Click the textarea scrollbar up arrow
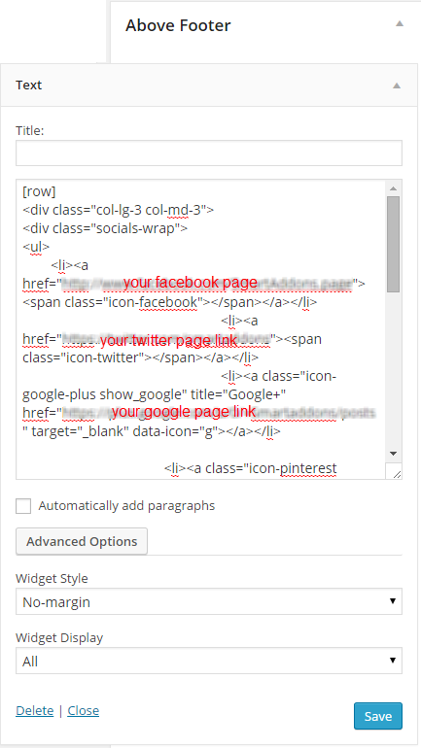Image resolution: width=421 pixels, height=748 pixels. (394, 187)
